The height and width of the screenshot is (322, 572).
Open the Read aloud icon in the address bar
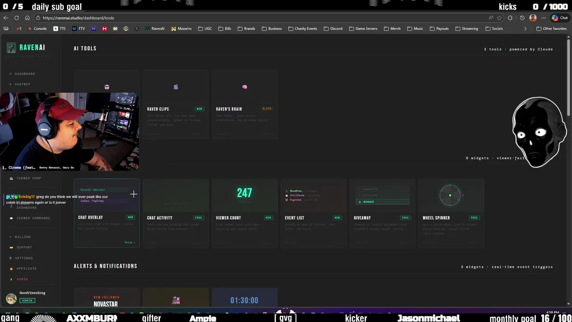pyautogui.click(x=491, y=18)
